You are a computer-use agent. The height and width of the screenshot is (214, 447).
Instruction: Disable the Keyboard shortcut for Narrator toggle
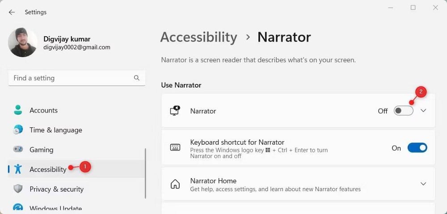pyautogui.click(x=417, y=148)
